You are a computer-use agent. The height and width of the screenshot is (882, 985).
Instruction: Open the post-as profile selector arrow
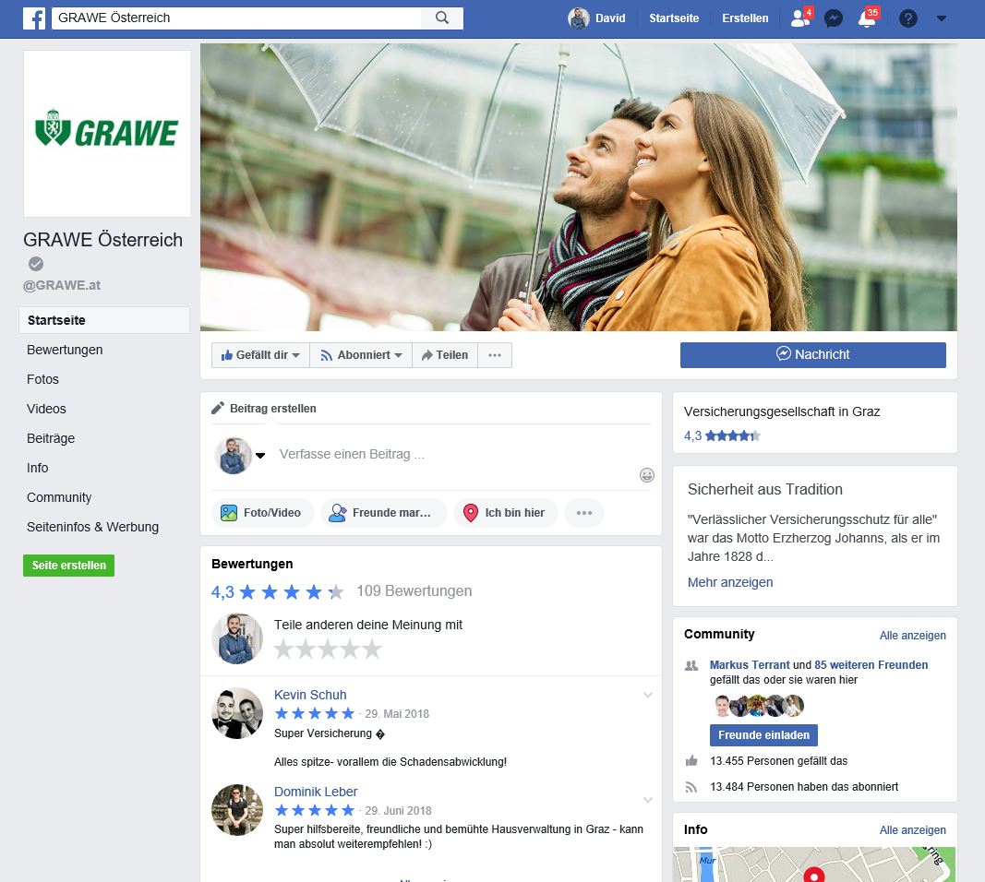[260, 455]
